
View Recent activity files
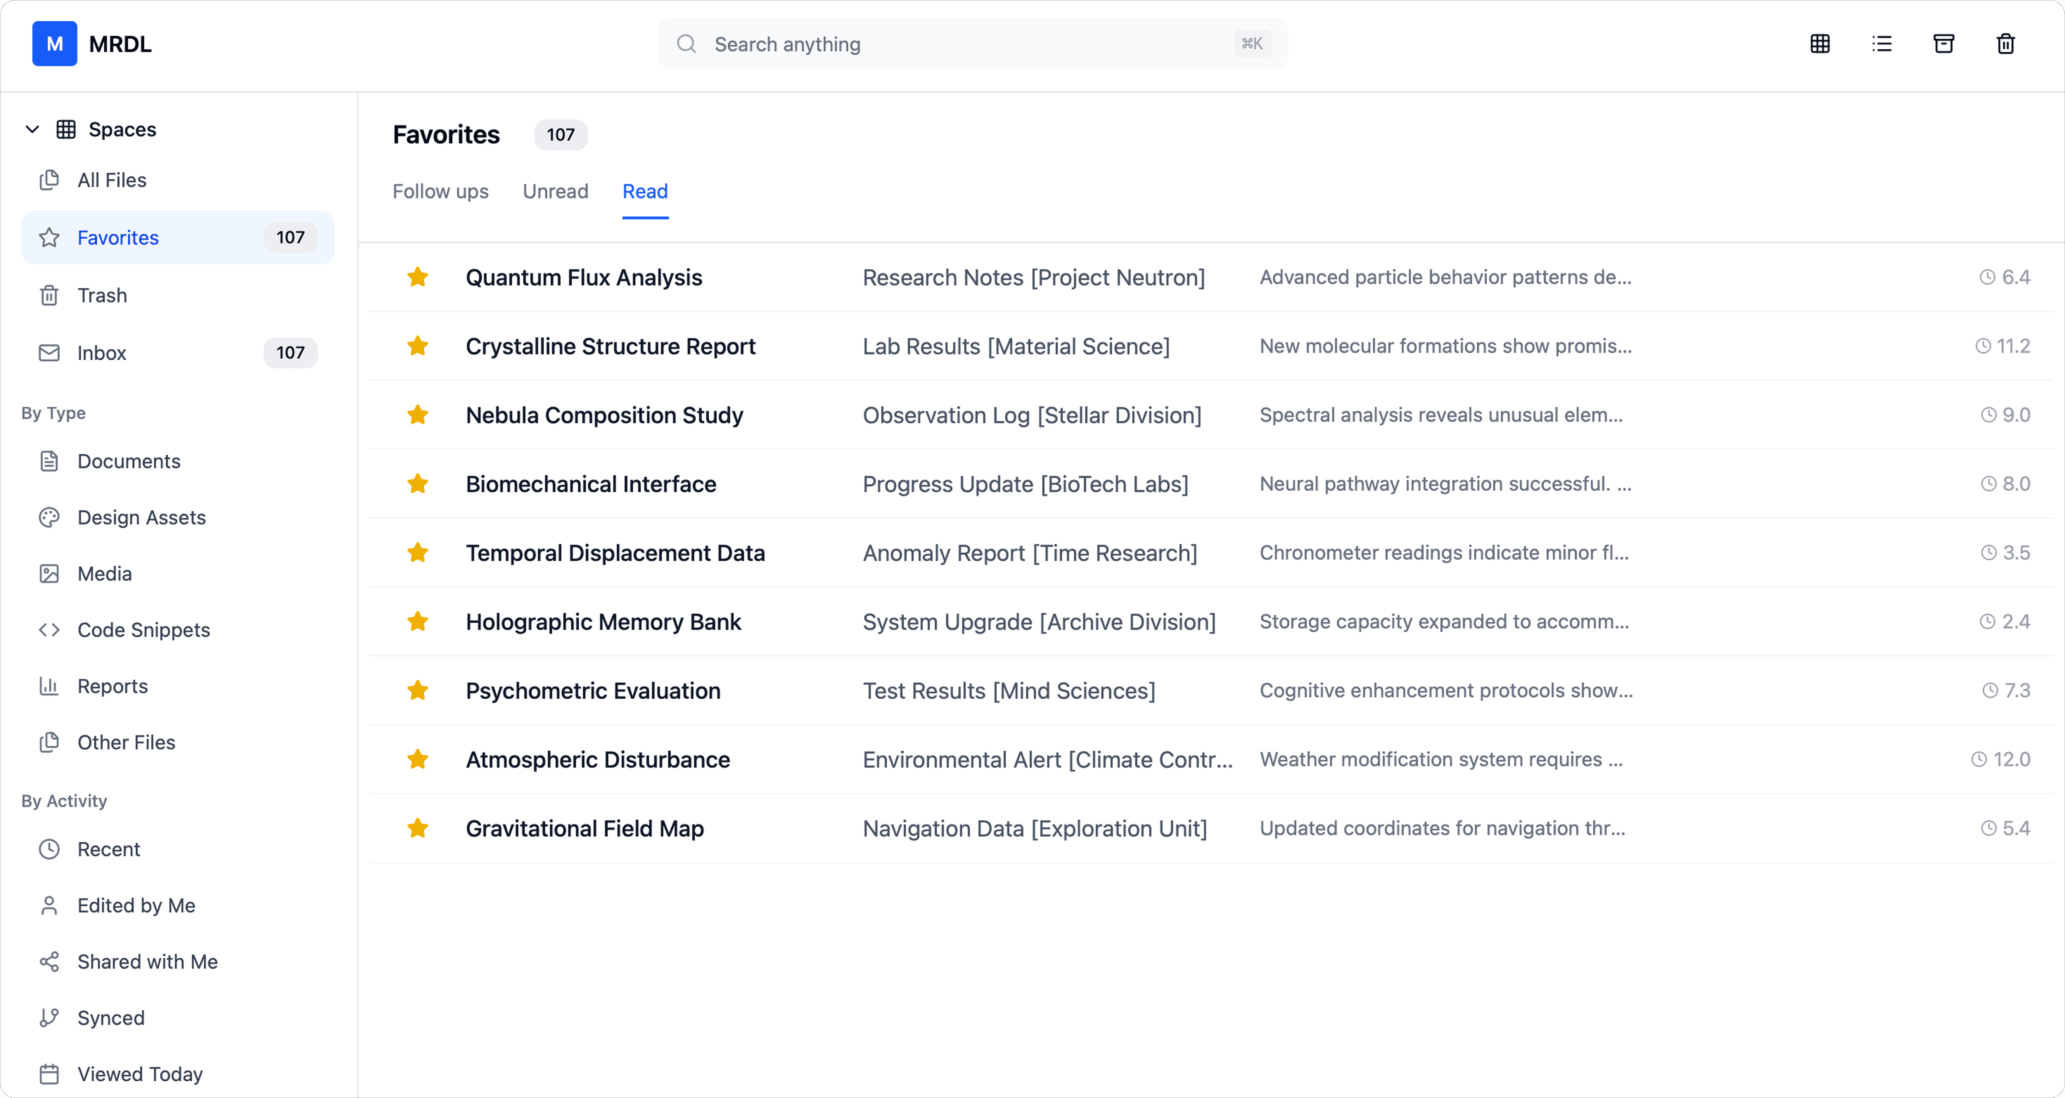click(178, 849)
